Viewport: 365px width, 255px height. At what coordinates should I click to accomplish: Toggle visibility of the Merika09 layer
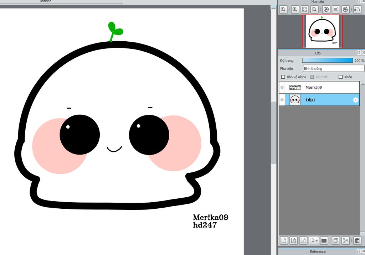pyautogui.click(x=282, y=88)
